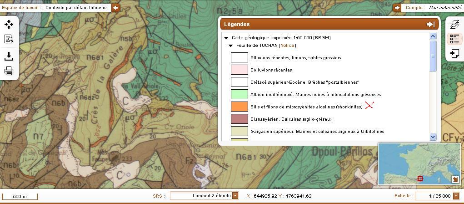The image size is (464, 204).
Task: Minimize the overview map with corner arrow
Action: (455, 179)
